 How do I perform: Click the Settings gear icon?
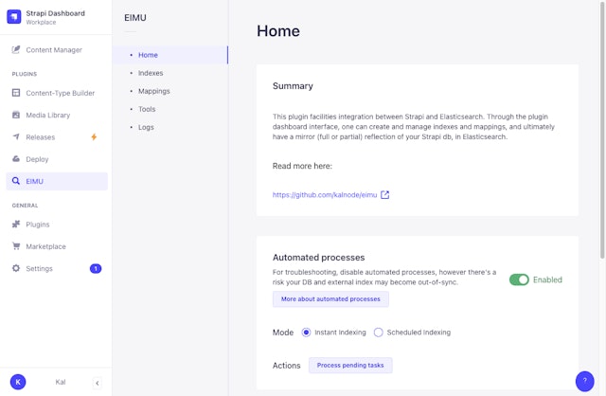click(x=16, y=268)
